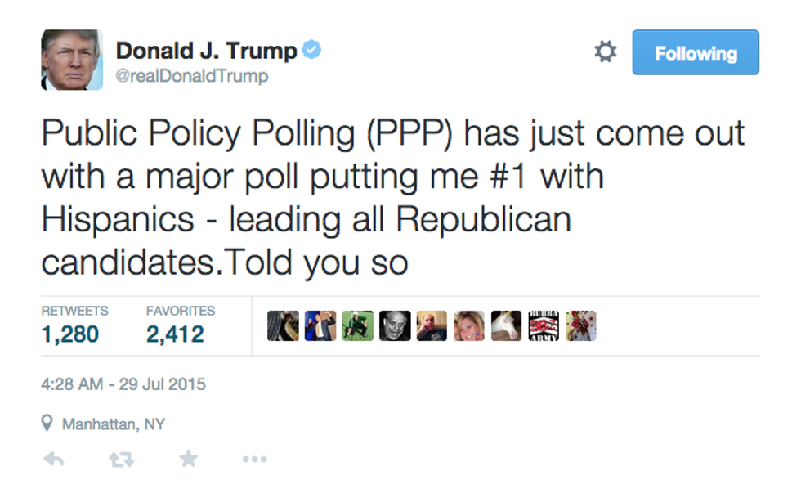Select the green golfer user avatar
The image size is (801, 498).
[358, 325]
